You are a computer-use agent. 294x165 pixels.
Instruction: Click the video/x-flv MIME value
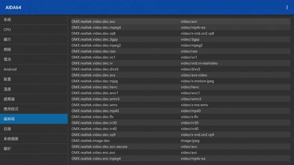(190, 117)
